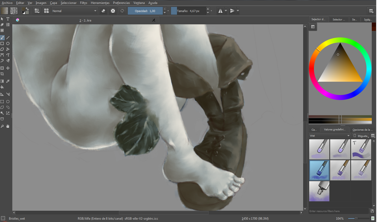
Task: Select the Color picker eyedropper tool
Action: tap(8, 81)
